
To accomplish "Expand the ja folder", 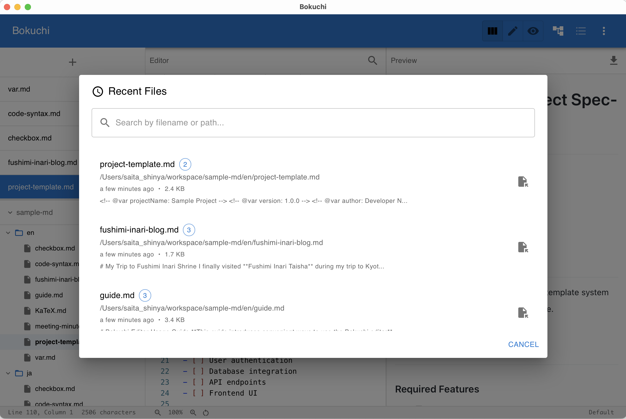I will (8, 373).
